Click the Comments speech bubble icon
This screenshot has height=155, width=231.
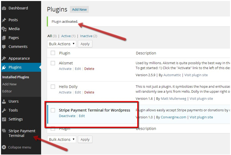point(4,47)
